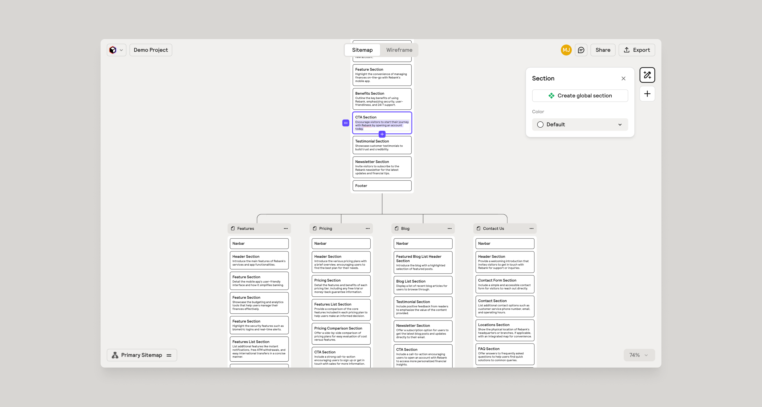Select Feature Section about the mobile app
The width and height of the screenshot is (762, 407).
[x=259, y=281]
